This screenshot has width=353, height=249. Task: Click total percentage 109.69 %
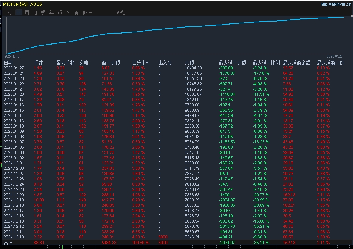[140, 243]
